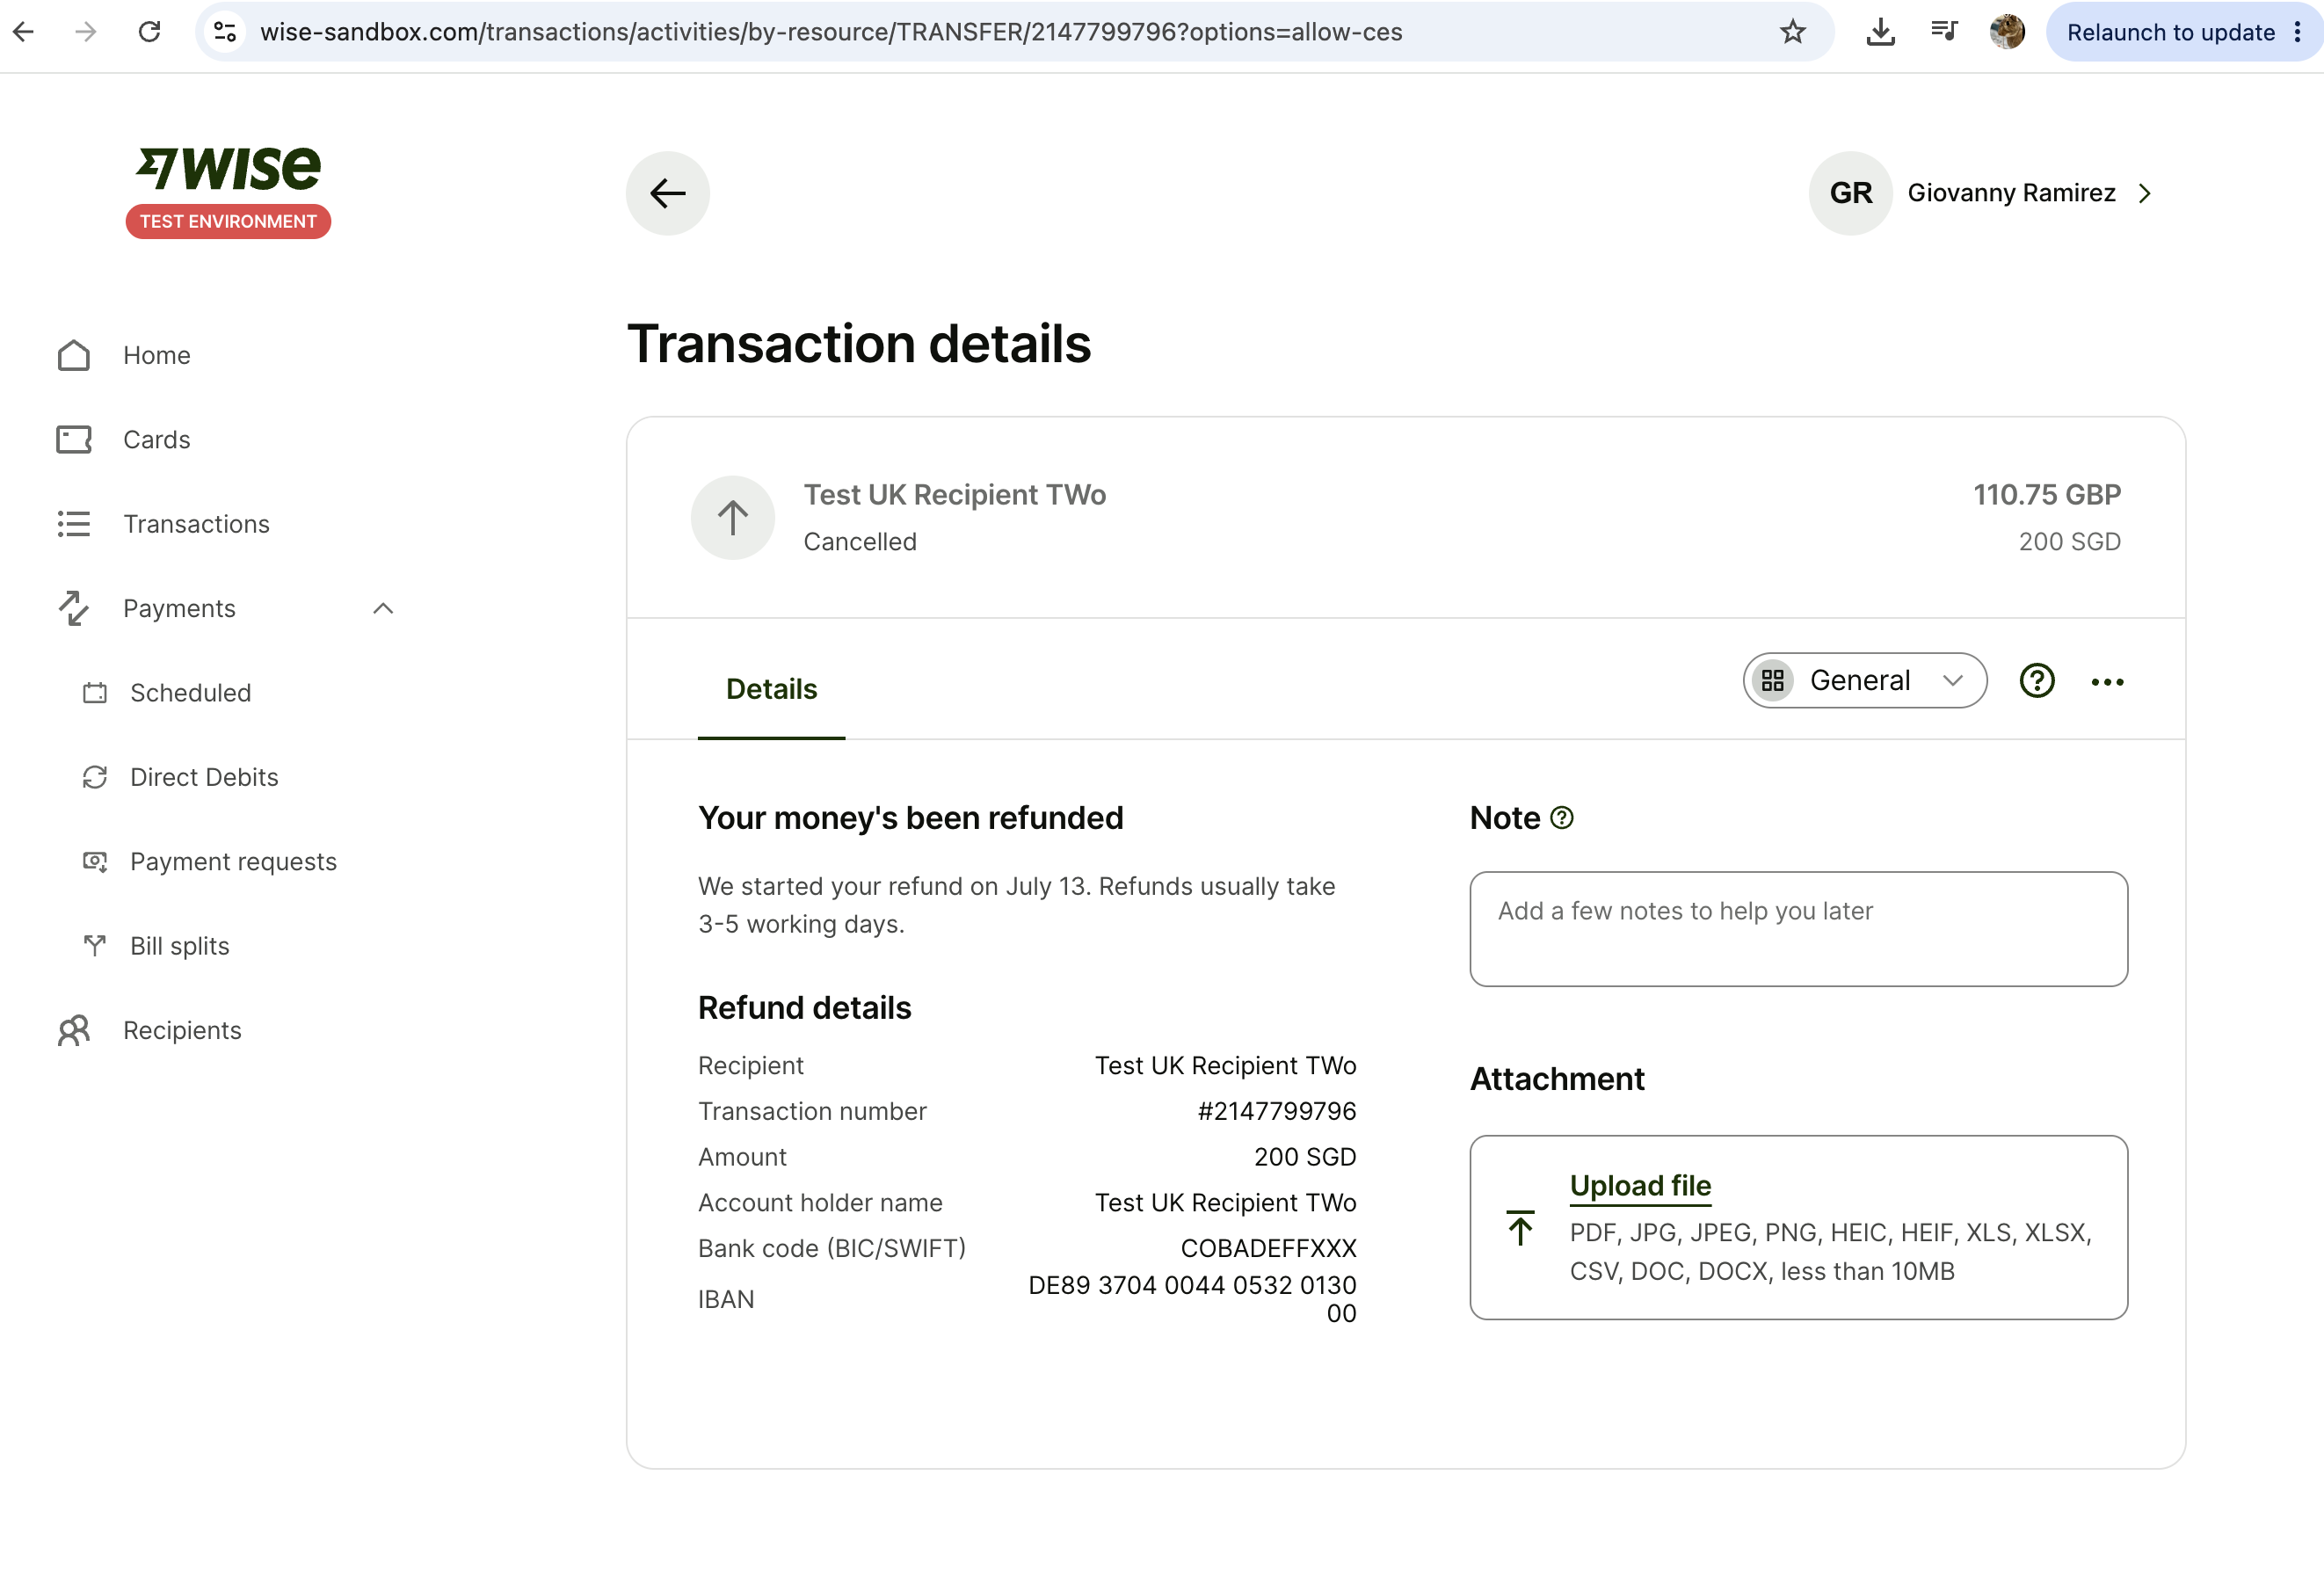Click the Payments arrows icon
This screenshot has width=2324, height=1577.
74,609
